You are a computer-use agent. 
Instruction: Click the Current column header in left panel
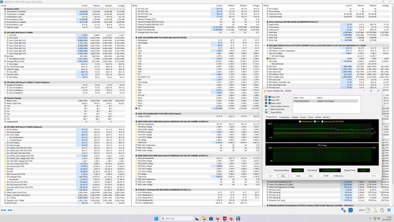point(84,6)
